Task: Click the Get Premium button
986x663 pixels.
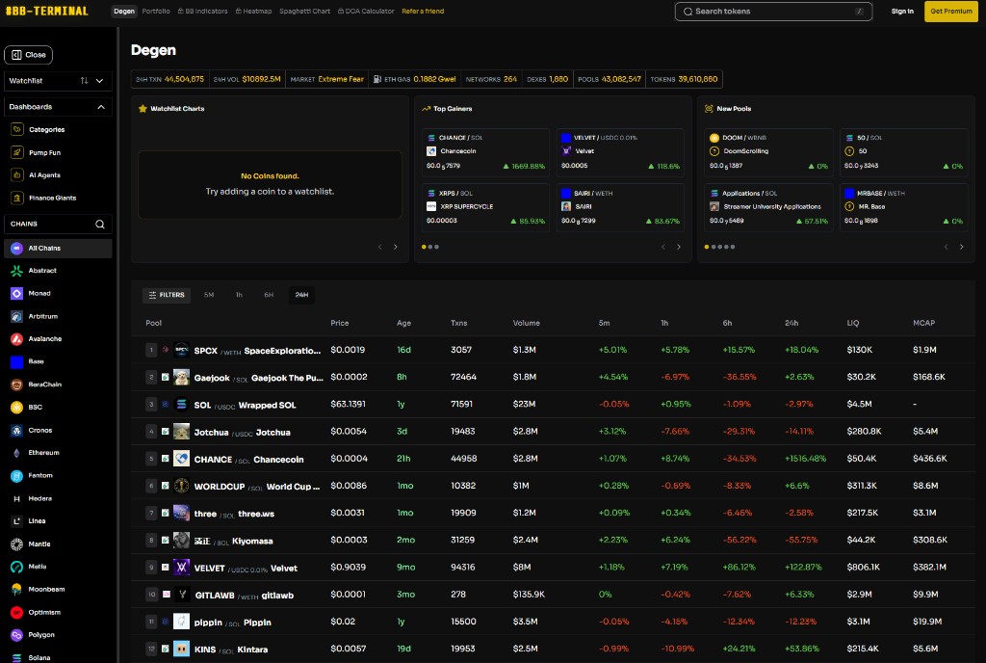Action: [950, 12]
